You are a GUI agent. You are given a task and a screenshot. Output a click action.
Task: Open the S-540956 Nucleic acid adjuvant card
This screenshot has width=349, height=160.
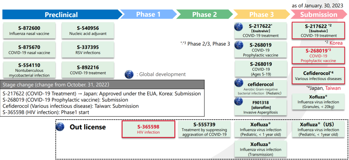[88, 31]
